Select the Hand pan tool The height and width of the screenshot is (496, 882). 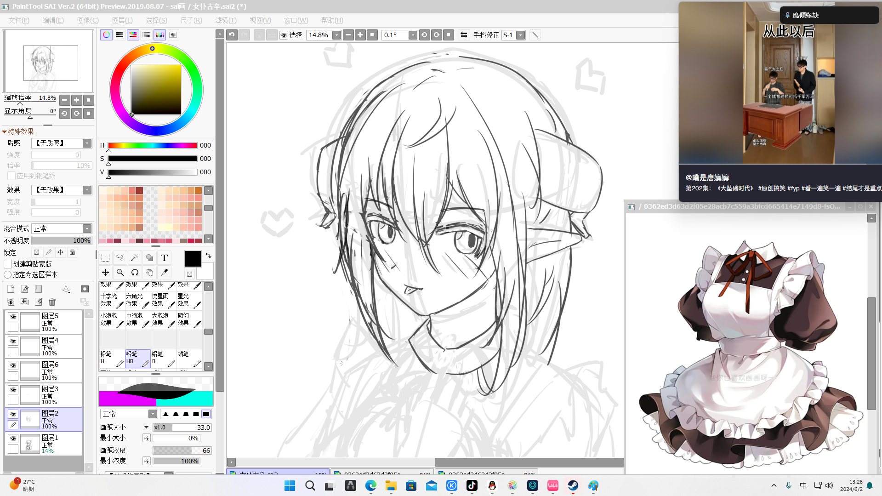pos(149,273)
